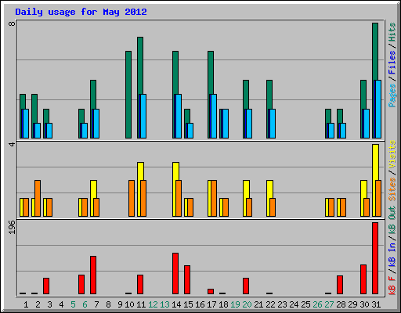
Task: Select day label "25" on the x-axis
Action: click(305, 304)
